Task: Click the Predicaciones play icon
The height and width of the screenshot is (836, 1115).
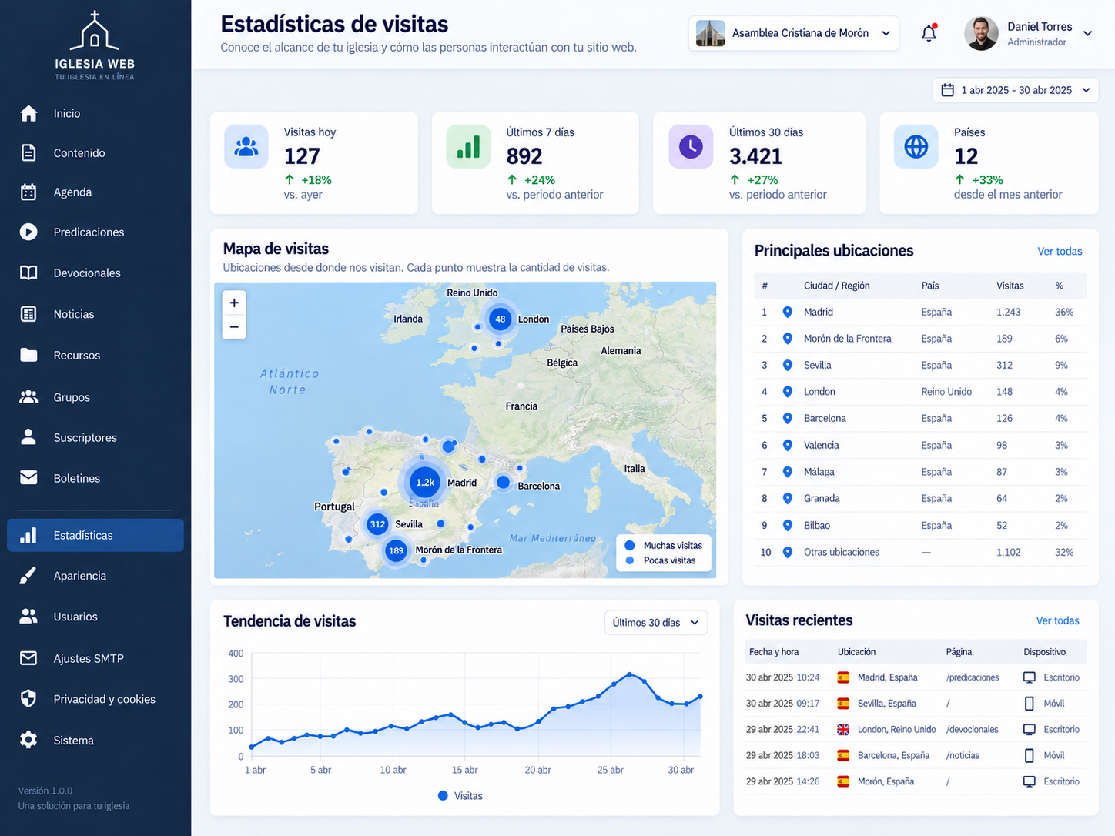Action: [x=28, y=232]
